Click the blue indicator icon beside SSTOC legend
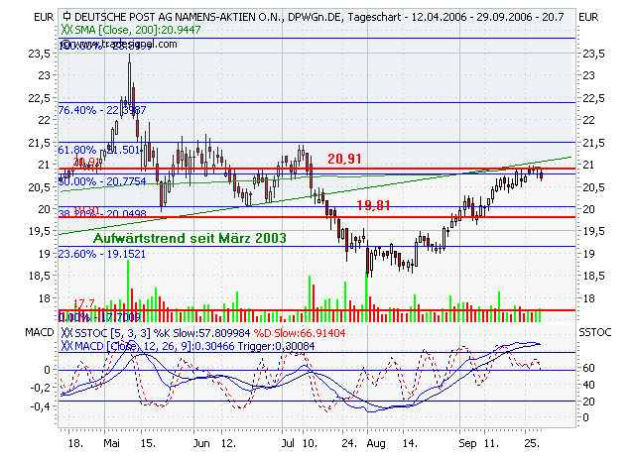Image resolution: width=634 pixels, height=460 pixels. coord(66,334)
